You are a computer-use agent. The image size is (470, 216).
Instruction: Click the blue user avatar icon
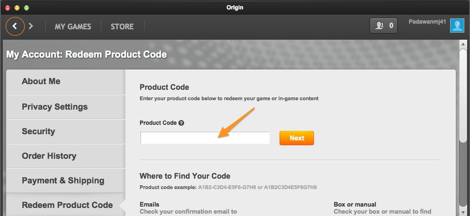(x=457, y=26)
